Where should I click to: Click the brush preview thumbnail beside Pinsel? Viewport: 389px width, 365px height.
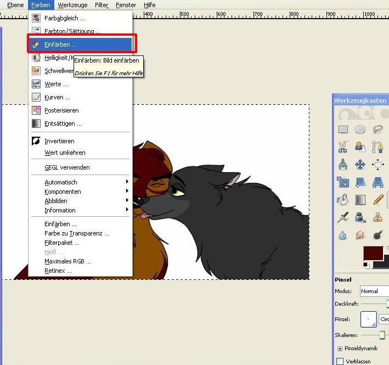click(368, 319)
